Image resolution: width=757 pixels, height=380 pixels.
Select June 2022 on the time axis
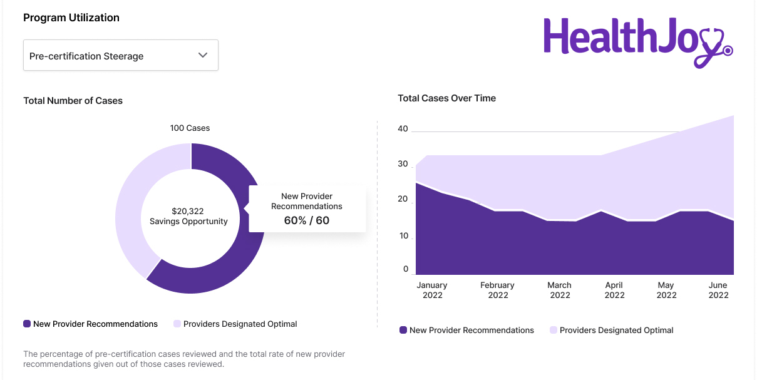[718, 290]
